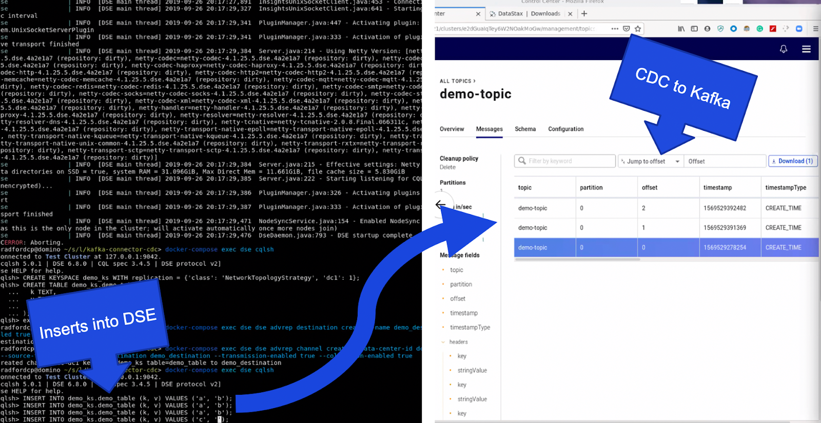
Task: Switch to the Configuration tab
Action: click(566, 129)
